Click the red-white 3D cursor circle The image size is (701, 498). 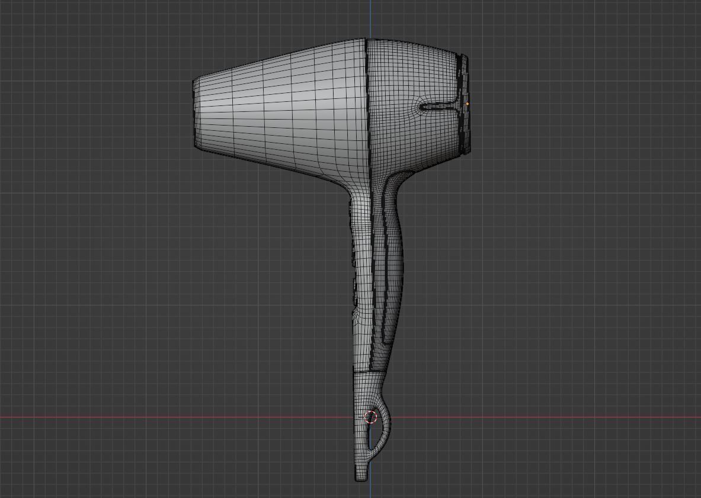370,417
